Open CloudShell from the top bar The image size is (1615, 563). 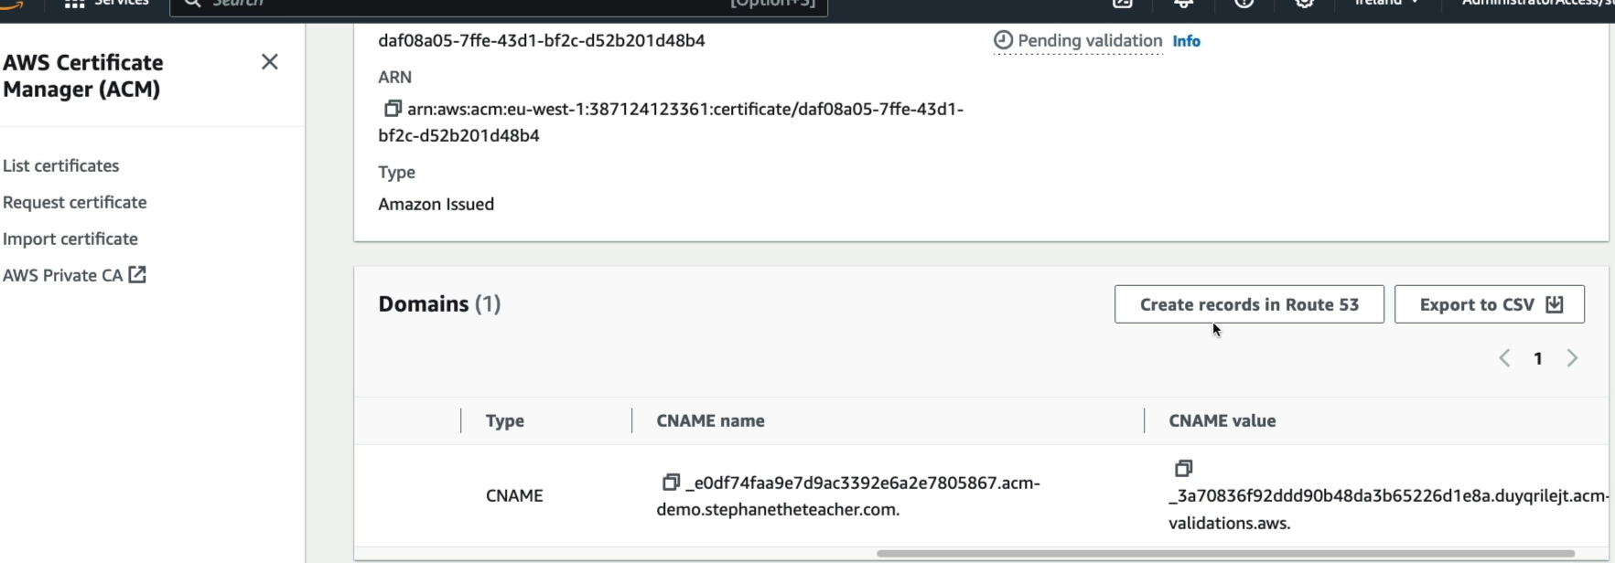[x=1123, y=3]
